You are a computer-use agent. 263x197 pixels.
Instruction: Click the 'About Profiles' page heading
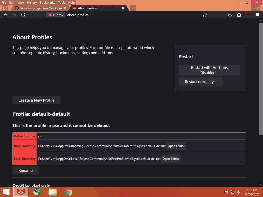[x=32, y=37]
